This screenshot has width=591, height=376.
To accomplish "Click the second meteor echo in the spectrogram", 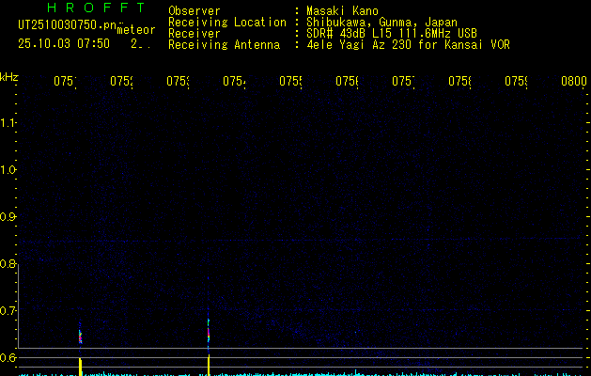I will point(208,331).
